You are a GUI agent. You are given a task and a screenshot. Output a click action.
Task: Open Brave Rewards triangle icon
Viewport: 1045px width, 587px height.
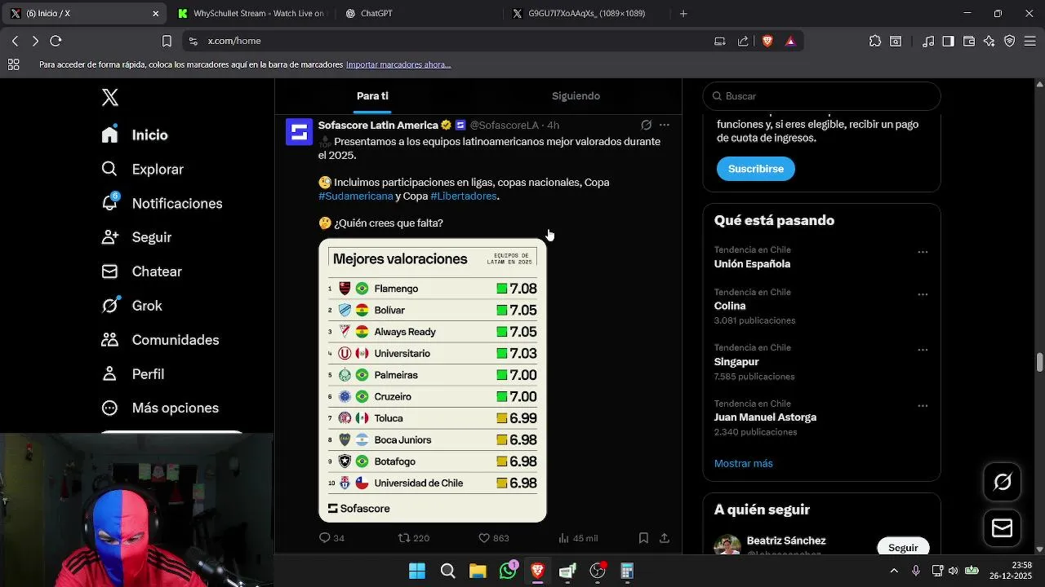tap(790, 41)
